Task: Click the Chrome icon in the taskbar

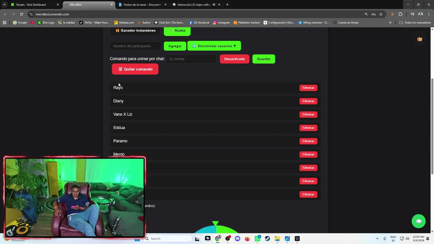Action: point(218,239)
